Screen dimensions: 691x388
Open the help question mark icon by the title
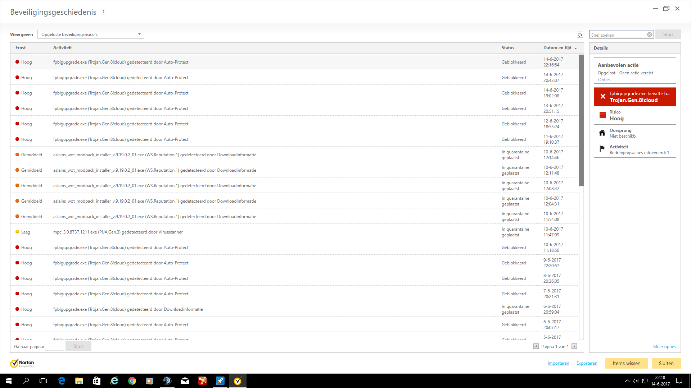pos(103,12)
